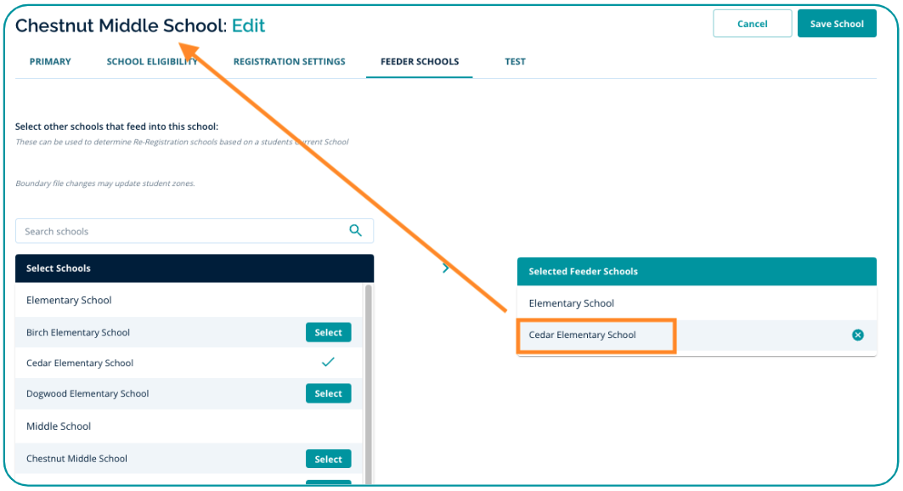This screenshot has height=491, width=903.
Task: Select Birch Elementary School as feeder
Action: coord(328,333)
